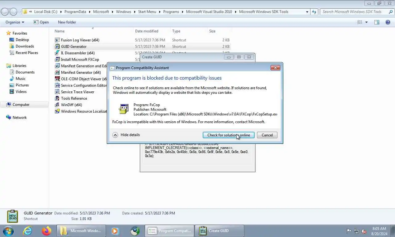Screen dimensions: 395x237
Task: Click Windows Start button
Action: click(8, 231)
